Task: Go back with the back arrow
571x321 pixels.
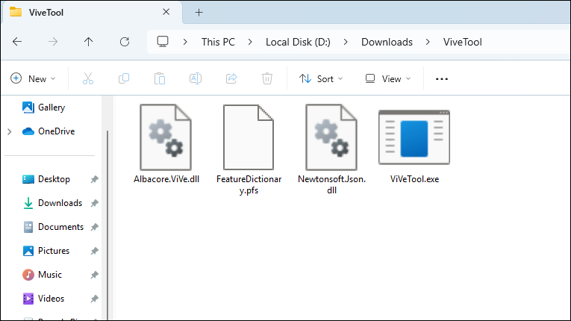Action: tap(17, 42)
